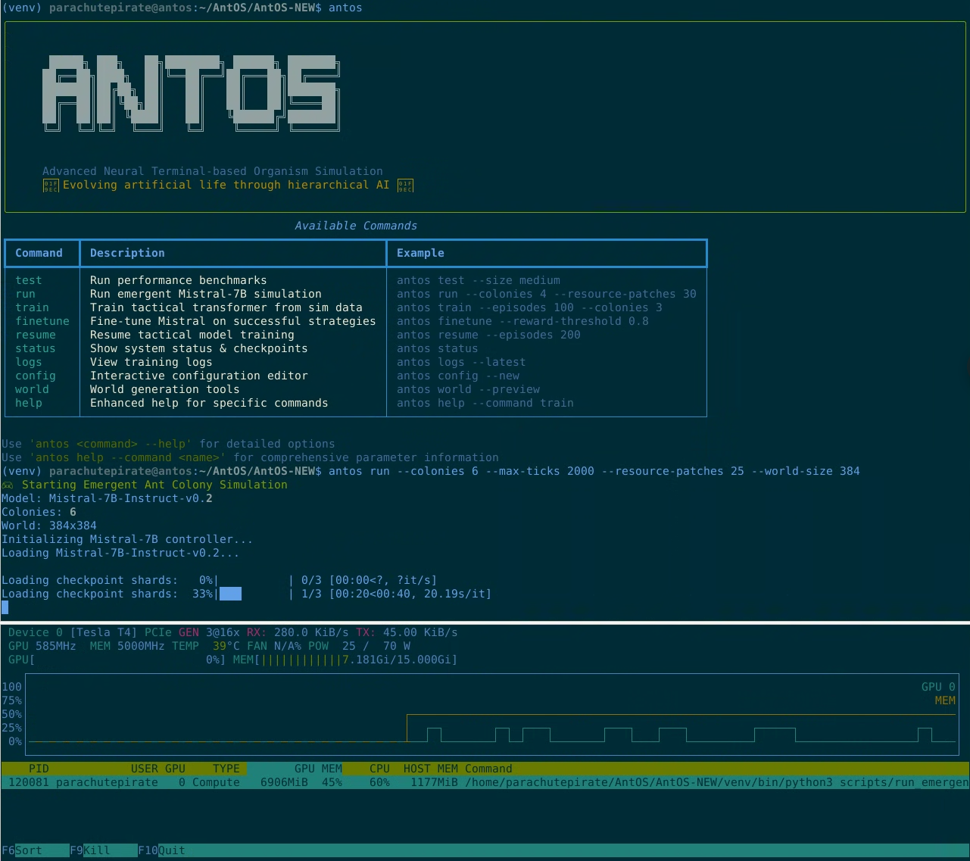This screenshot has width=970, height=861.
Task: Click 'Interactive configuration editor' description
Action: [199, 376]
